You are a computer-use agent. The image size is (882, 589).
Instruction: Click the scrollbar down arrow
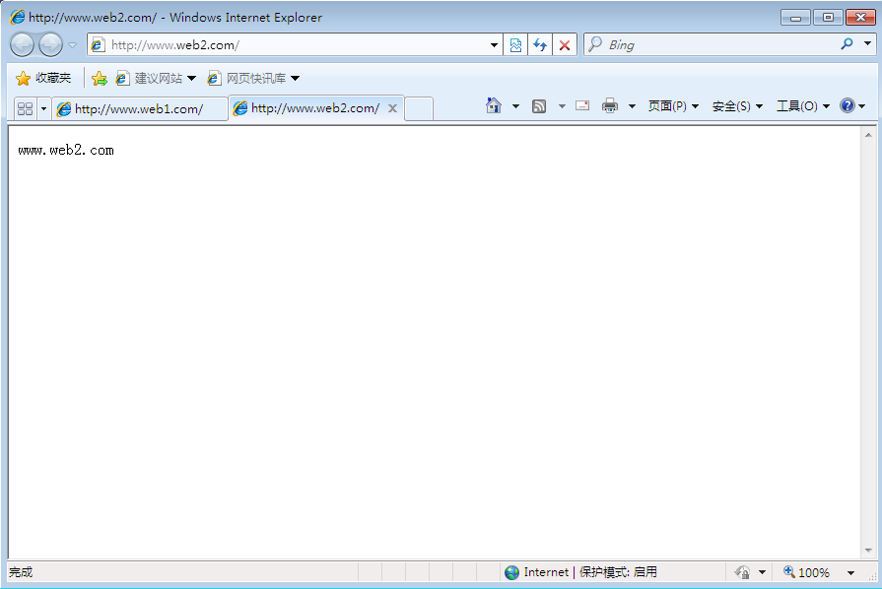pos(868,551)
